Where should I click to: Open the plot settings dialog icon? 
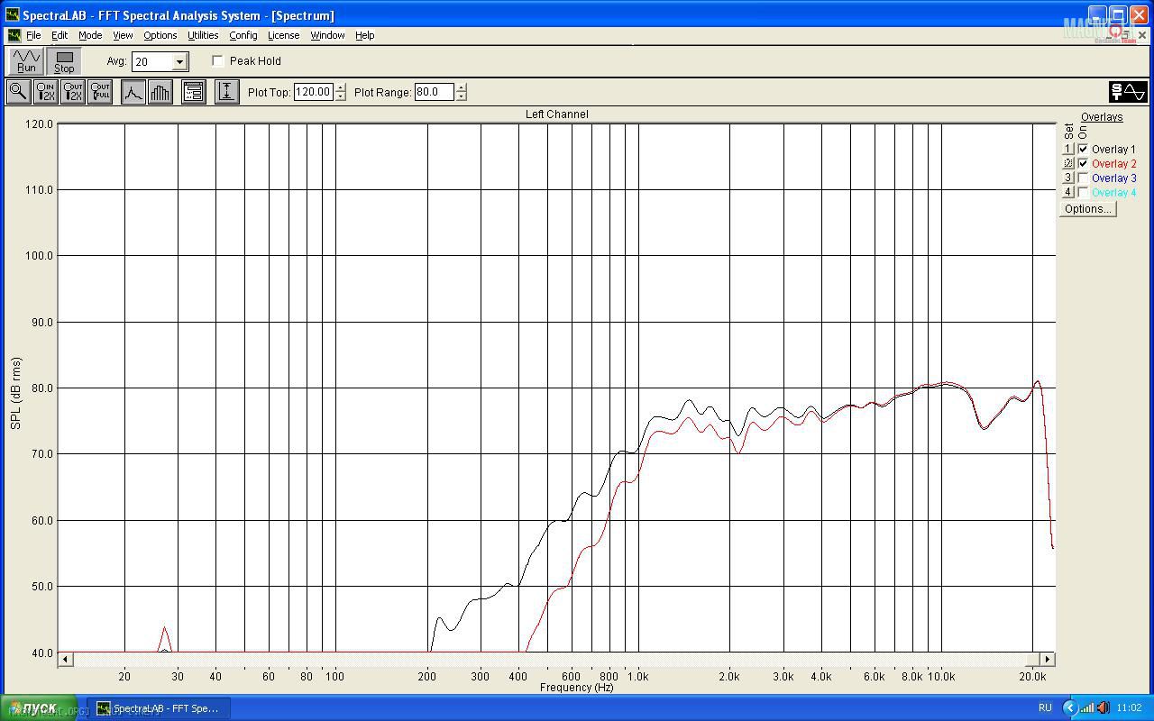(x=194, y=91)
